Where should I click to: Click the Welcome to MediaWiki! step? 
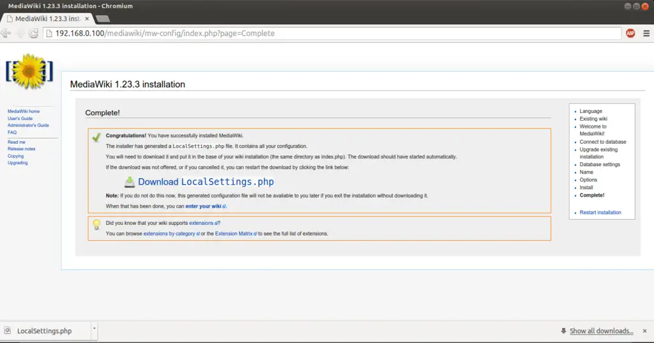coord(593,130)
